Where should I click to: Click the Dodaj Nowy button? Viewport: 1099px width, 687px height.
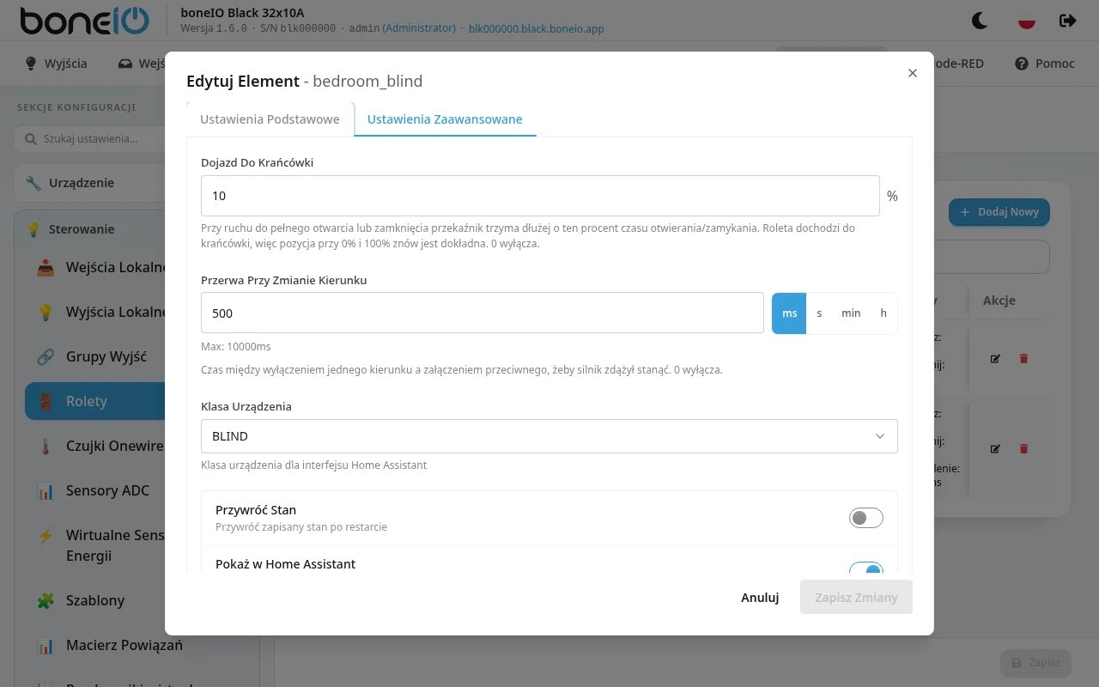[999, 212]
